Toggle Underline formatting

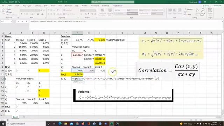(x=27, y=14)
